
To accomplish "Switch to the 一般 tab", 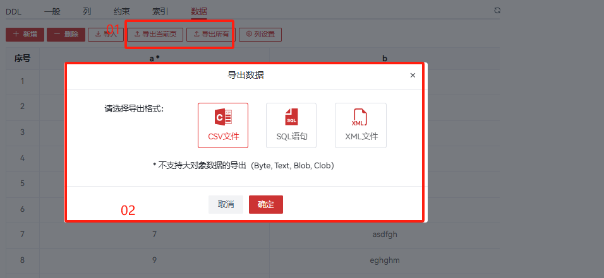I will 52,11.
